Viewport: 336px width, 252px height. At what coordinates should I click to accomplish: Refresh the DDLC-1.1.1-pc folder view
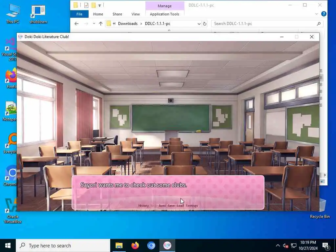point(205,24)
